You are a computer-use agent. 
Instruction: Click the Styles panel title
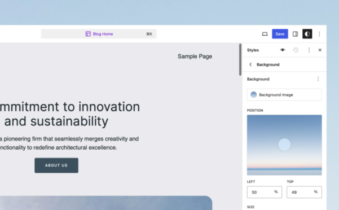point(253,50)
